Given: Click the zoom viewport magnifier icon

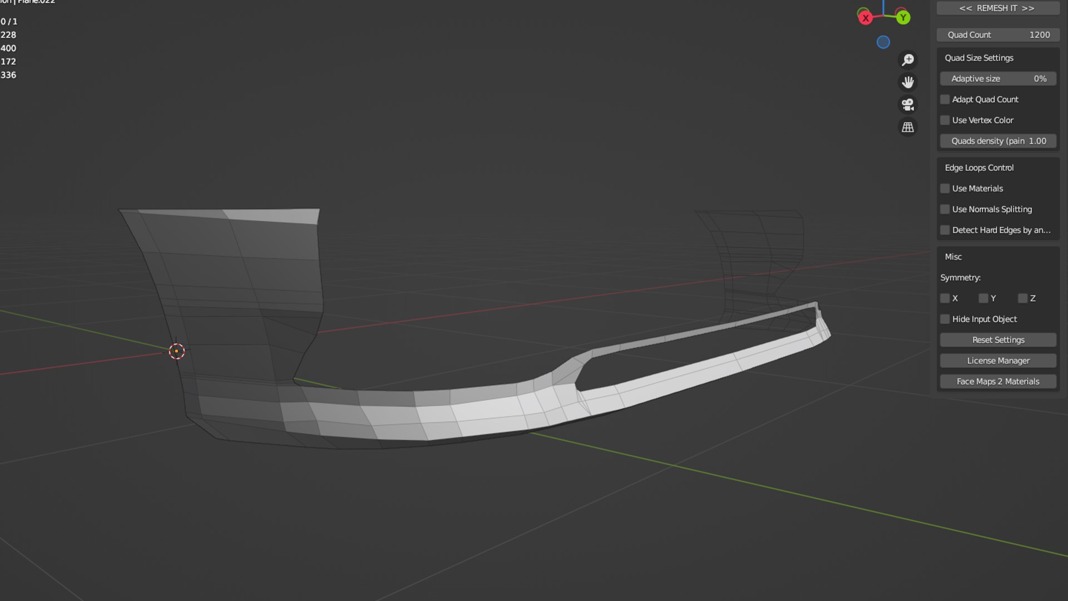Looking at the screenshot, I should (x=908, y=60).
